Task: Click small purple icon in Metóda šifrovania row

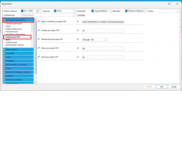Action: coord(78,39)
